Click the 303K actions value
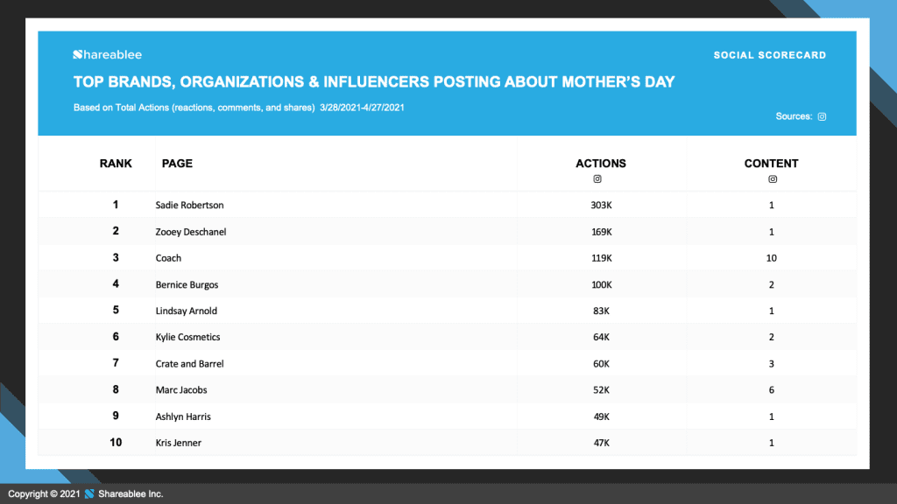 coord(601,206)
